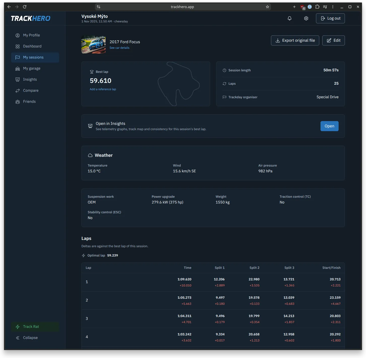Screen dimensions: 366x358
Task: Open the settings gear icon
Action: [x=306, y=18]
